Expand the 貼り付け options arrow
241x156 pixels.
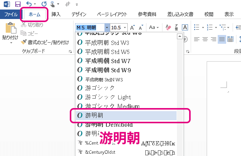[11, 43]
